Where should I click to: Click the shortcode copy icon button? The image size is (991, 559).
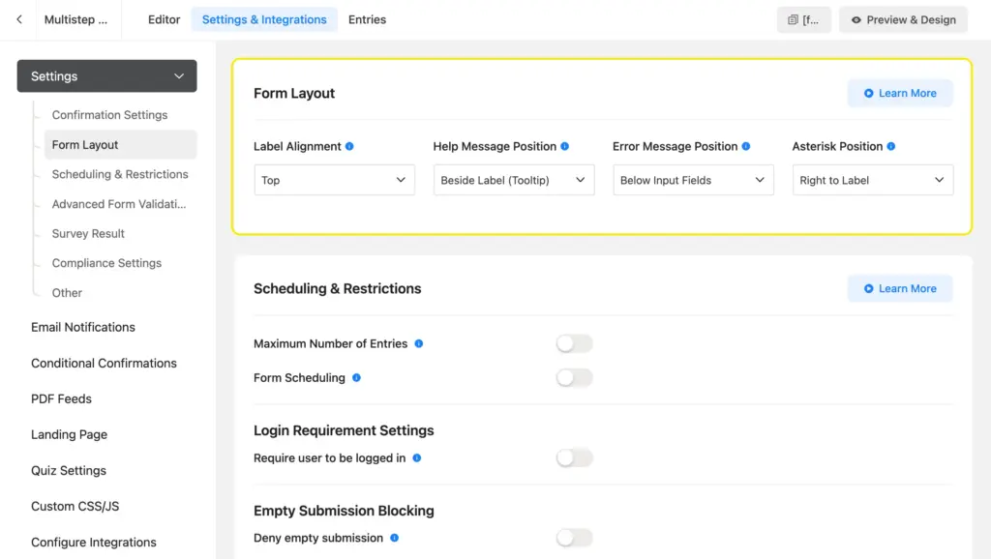coord(803,20)
